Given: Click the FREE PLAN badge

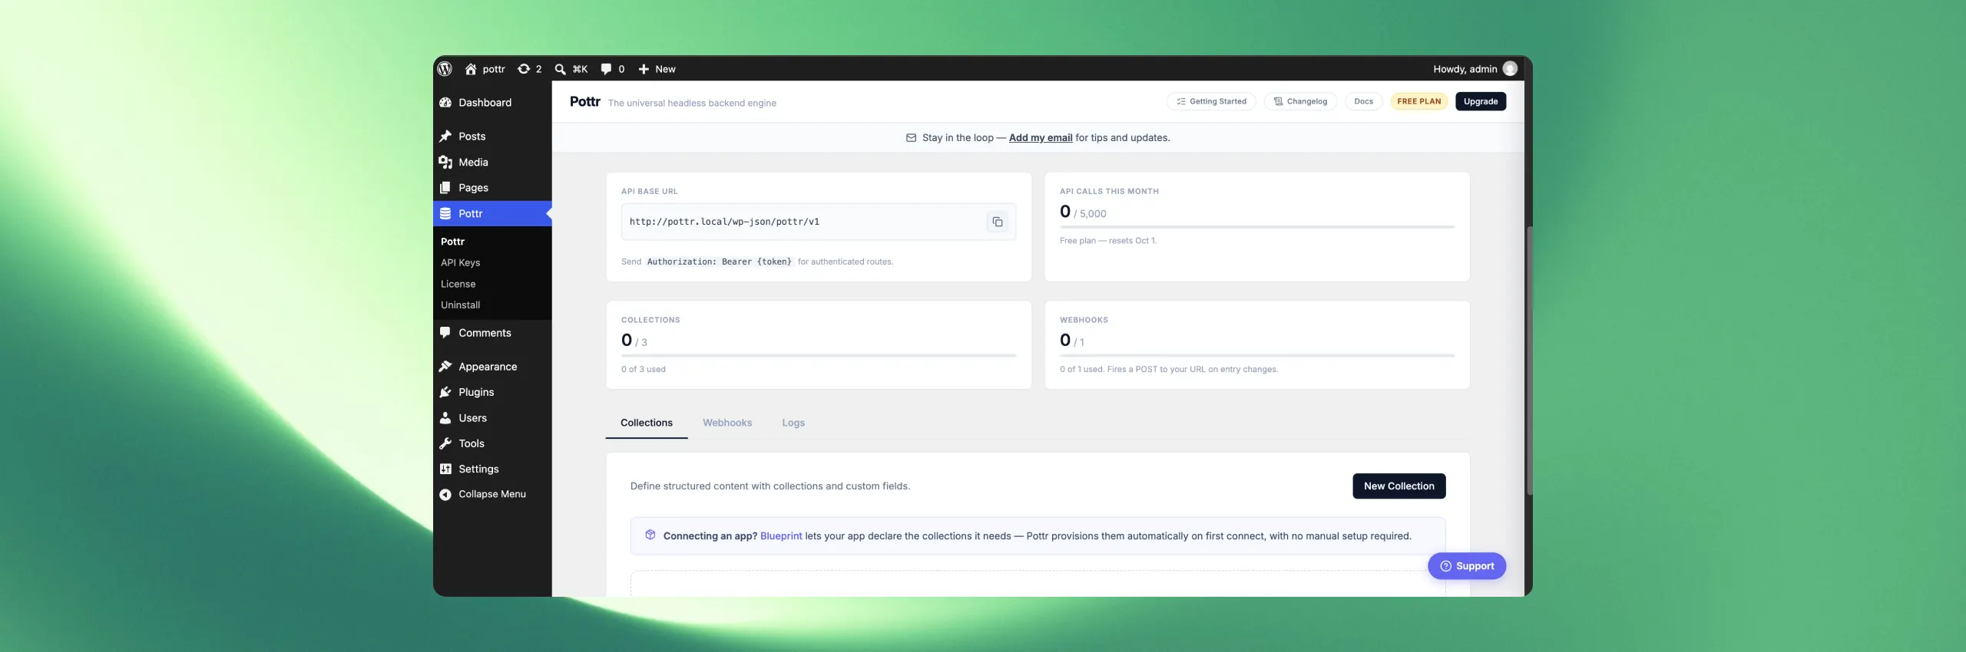Looking at the screenshot, I should [x=1418, y=101].
